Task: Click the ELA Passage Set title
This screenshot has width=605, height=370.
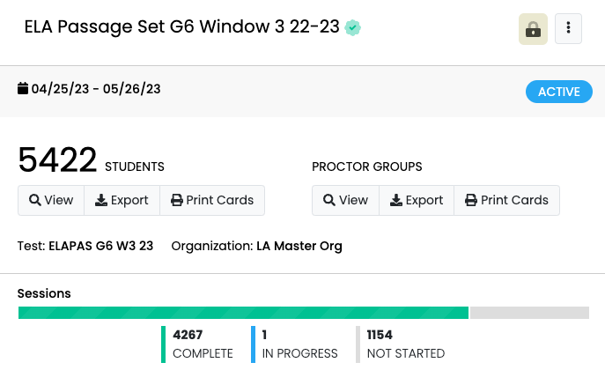Action: [181, 27]
